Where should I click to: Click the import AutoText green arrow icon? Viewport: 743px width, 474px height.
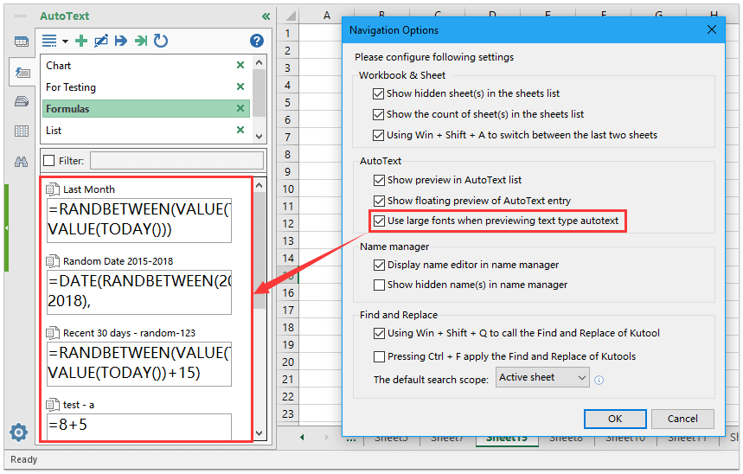(141, 41)
